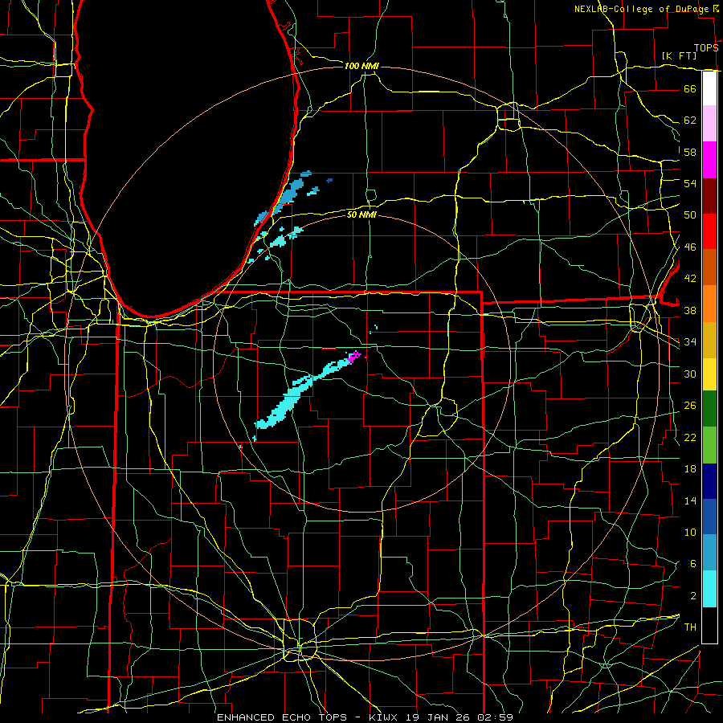Click the light pink 62 kft legend swatch
The height and width of the screenshot is (723, 723).
click(x=709, y=124)
